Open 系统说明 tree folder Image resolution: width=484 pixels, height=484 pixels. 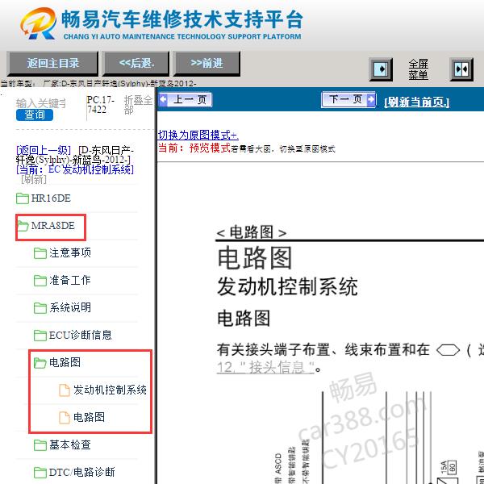pyautogui.click(x=70, y=308)
